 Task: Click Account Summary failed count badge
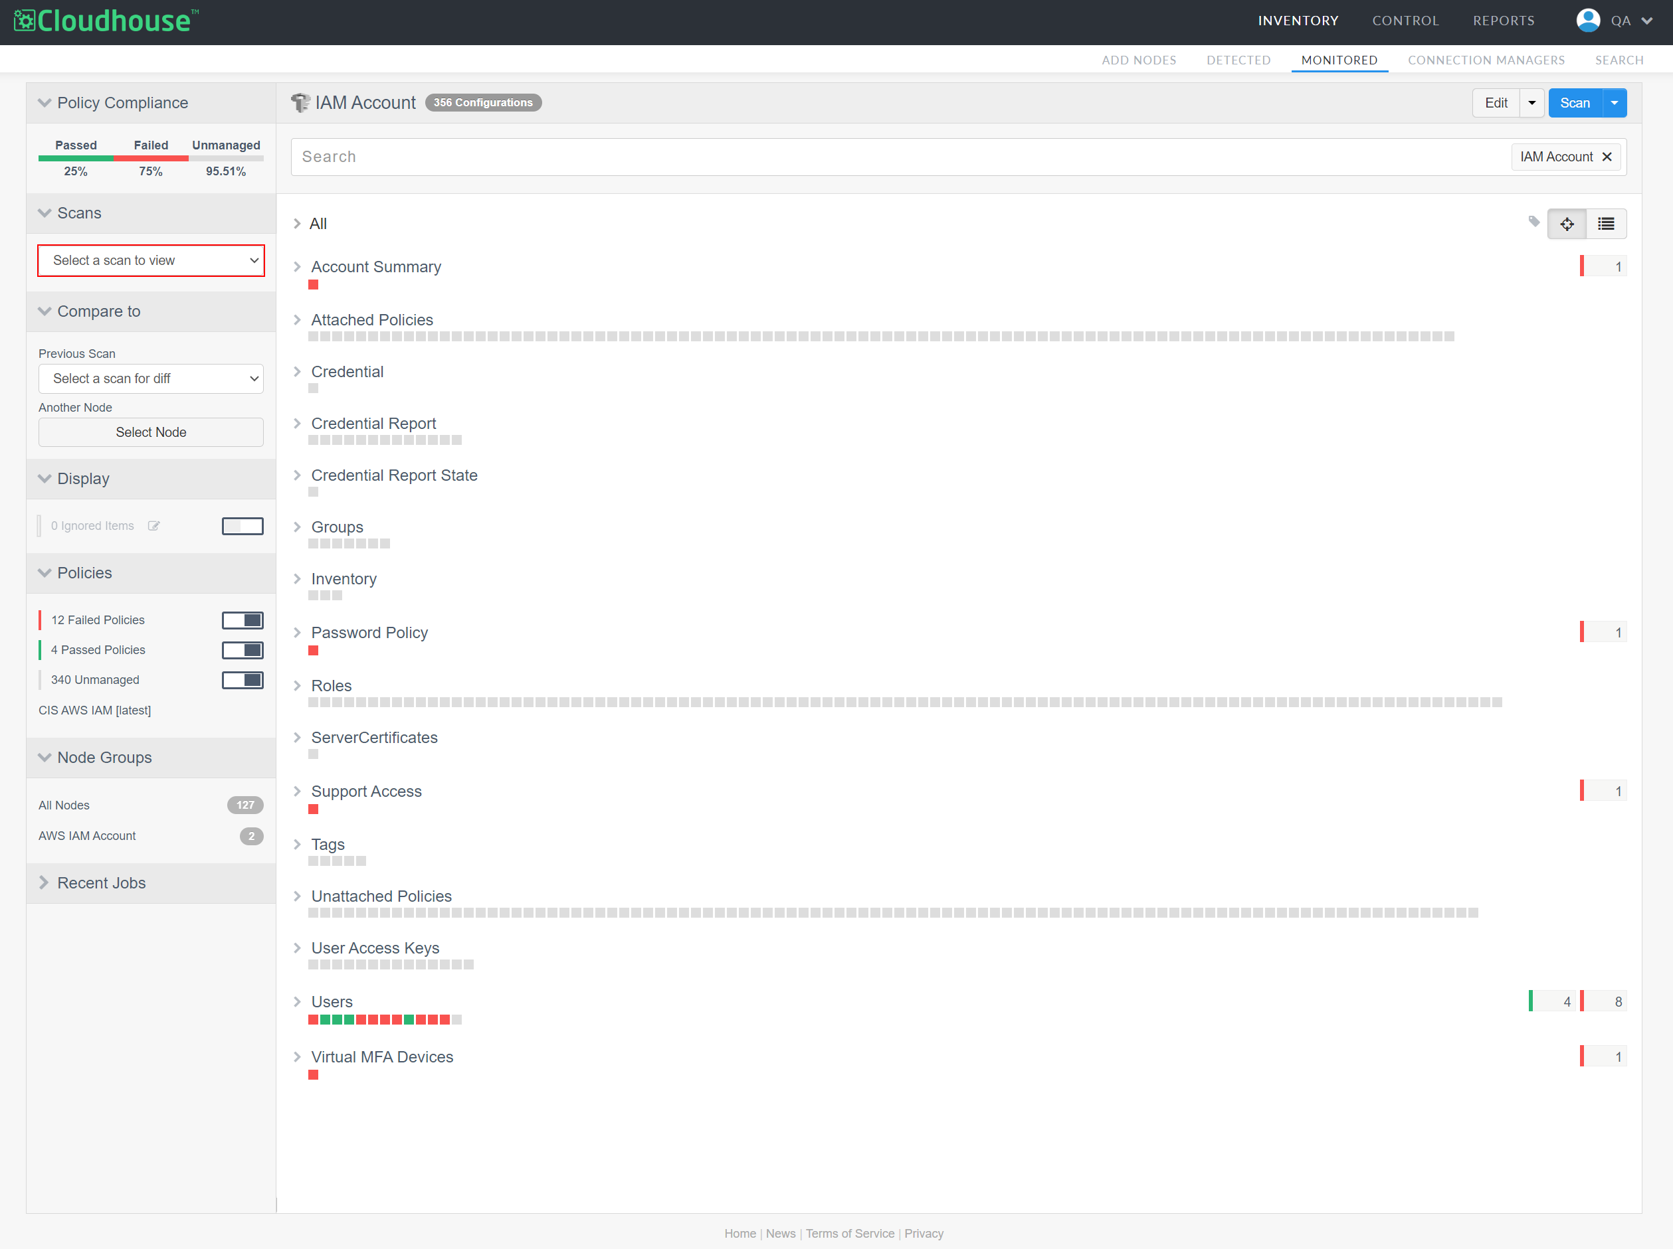1603,266
